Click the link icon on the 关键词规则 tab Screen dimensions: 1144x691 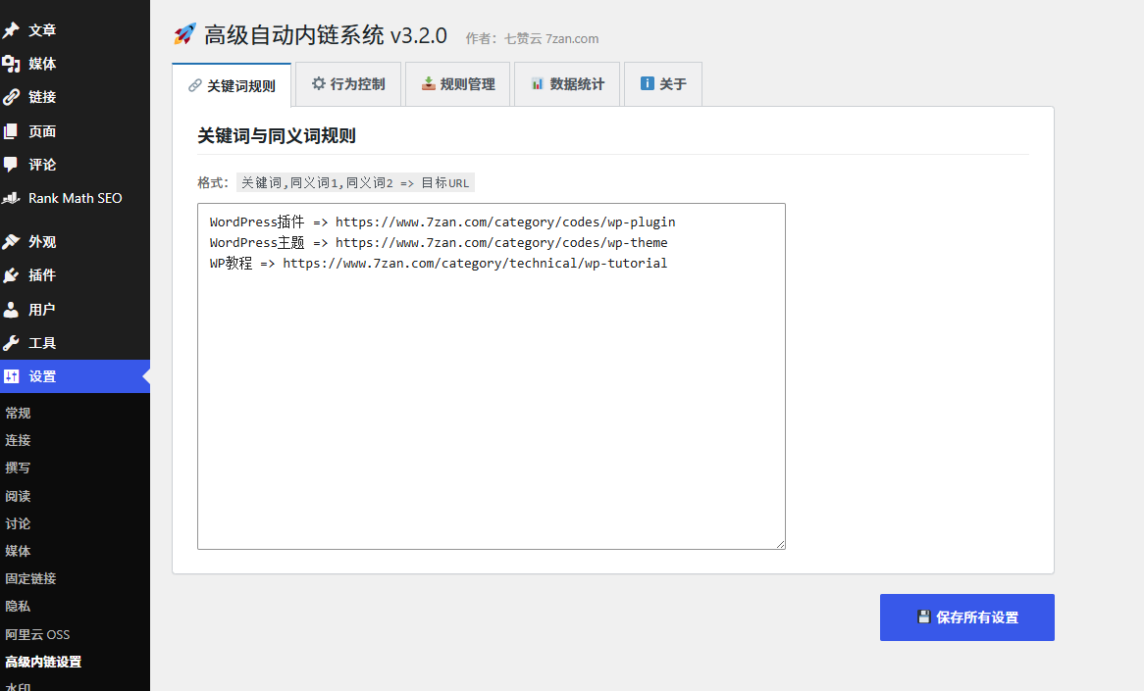195,86
